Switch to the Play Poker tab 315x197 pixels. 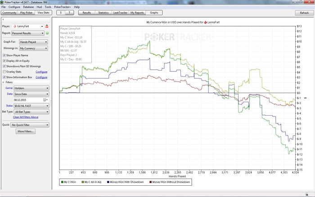click(26, 13)
